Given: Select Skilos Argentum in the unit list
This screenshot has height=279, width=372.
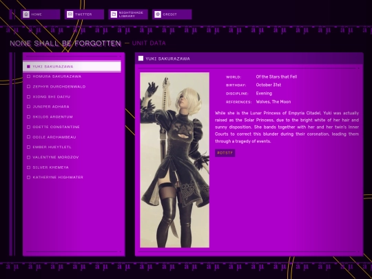Looking at the screenshot, I should pyautogui.click(x=72, y=117).
